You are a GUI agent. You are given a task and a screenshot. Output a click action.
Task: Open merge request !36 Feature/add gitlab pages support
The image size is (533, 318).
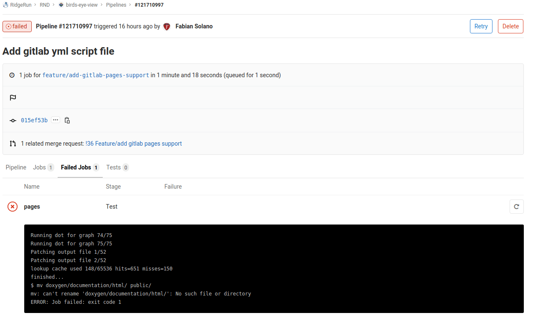point(134,143)
